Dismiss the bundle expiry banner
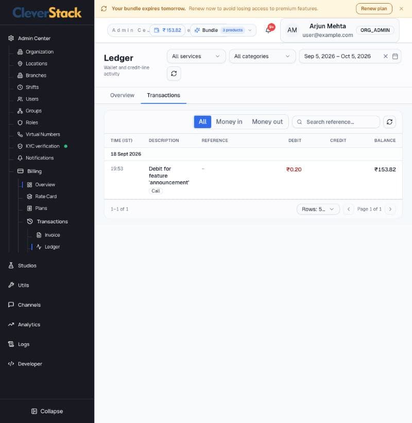This screenshot has width=412, height=423. point(401,9)
